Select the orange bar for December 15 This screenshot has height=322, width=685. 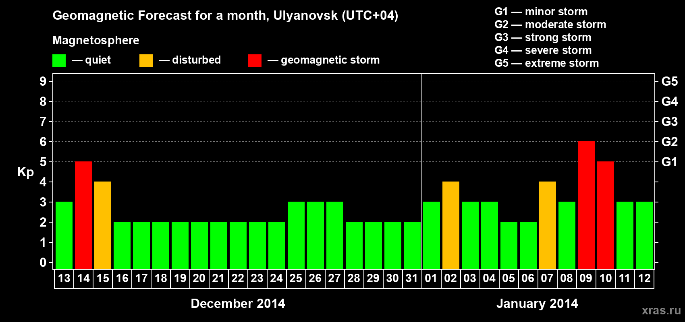[103, 225]
